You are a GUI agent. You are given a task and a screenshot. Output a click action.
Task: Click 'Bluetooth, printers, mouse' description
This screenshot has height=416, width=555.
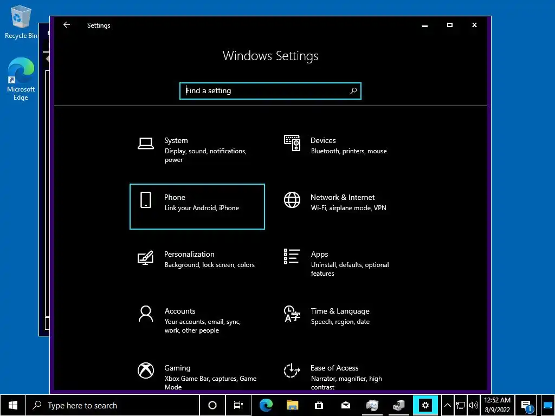(349, 151)
